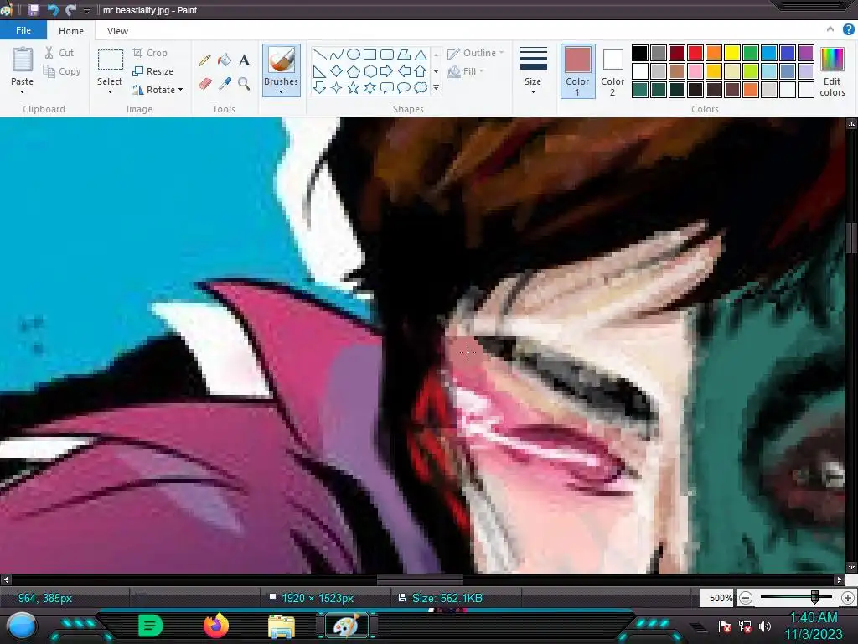Screen dimensions: 858x644
Task: Choose the Hexagon shape
Action: 370,71
